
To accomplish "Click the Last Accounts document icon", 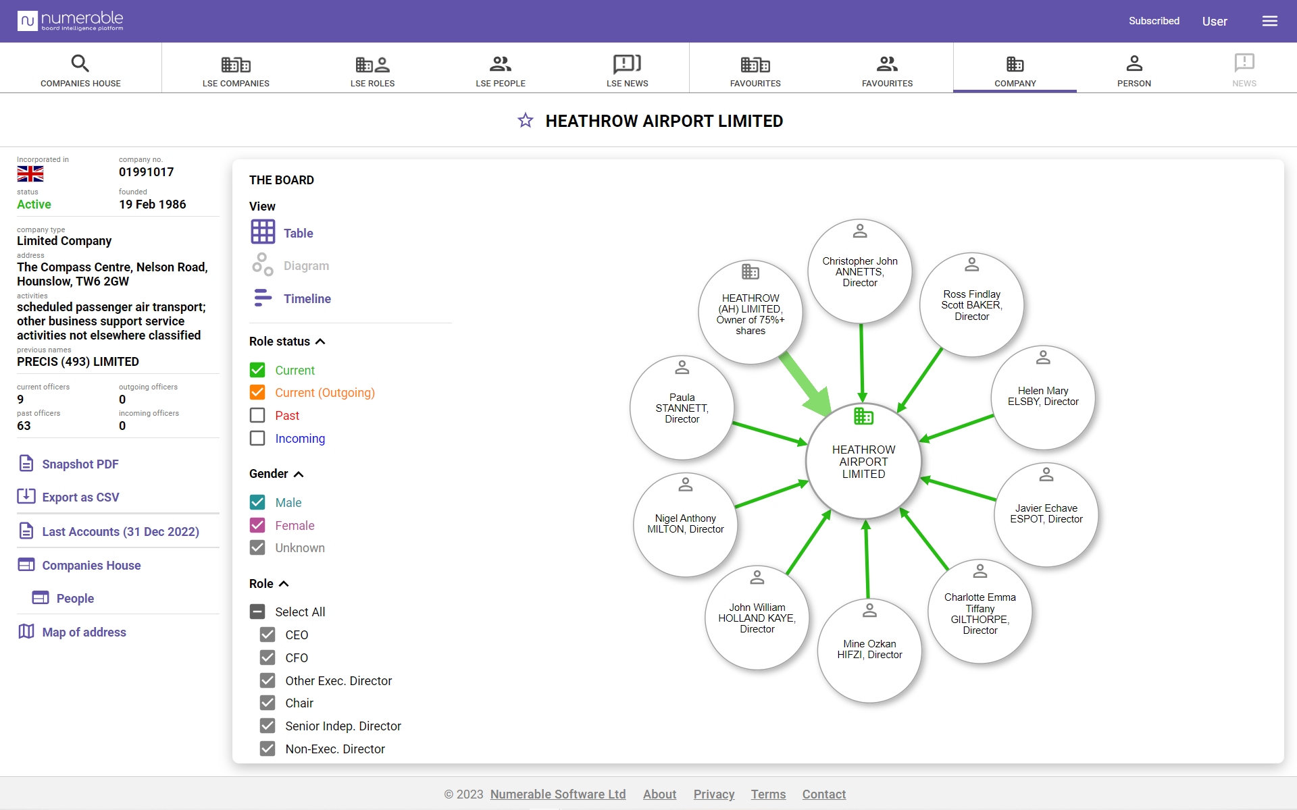I will [x=26, y=531].
